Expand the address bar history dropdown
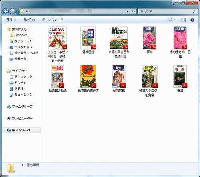The width and height of the screenshot is (200, 177). (x=128, y=12)
